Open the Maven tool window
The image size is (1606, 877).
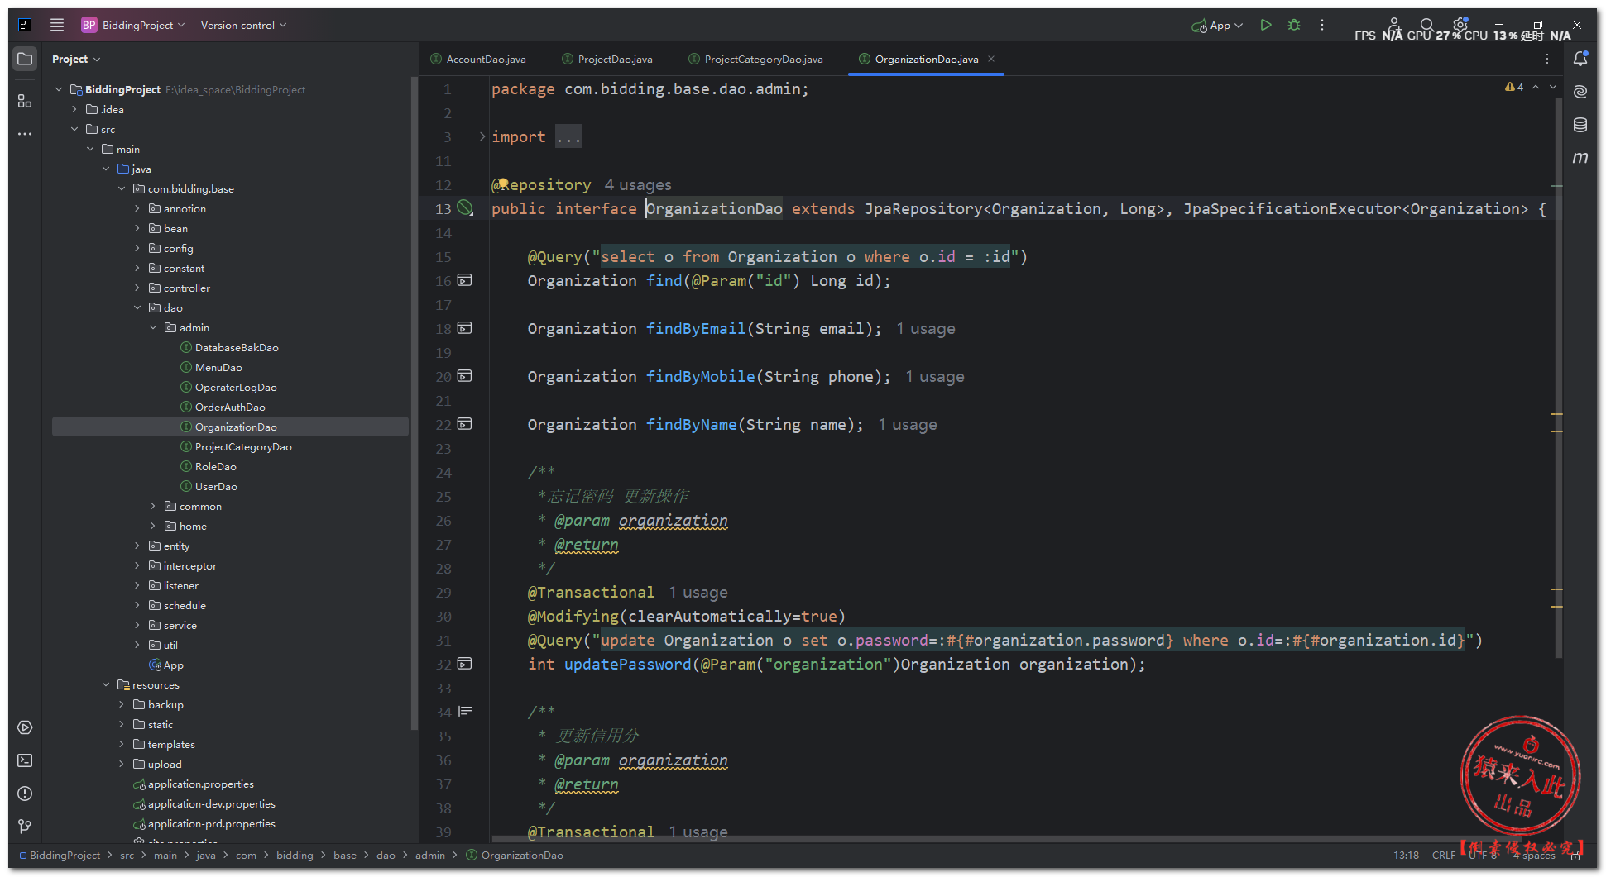tap(1580, 158)
